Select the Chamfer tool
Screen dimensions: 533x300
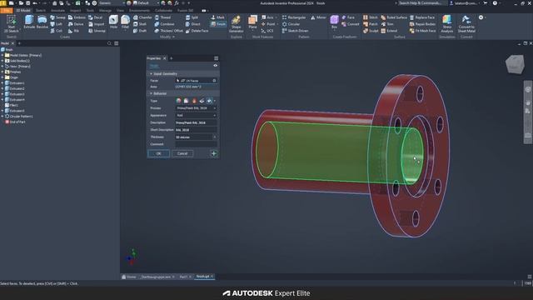point(142,17)
